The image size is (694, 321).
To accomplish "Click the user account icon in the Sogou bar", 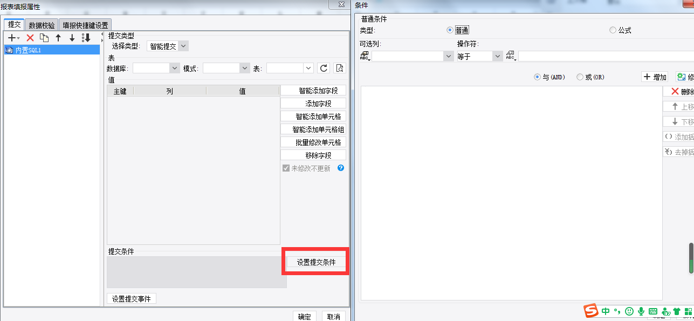I will (x=666, y=311).
